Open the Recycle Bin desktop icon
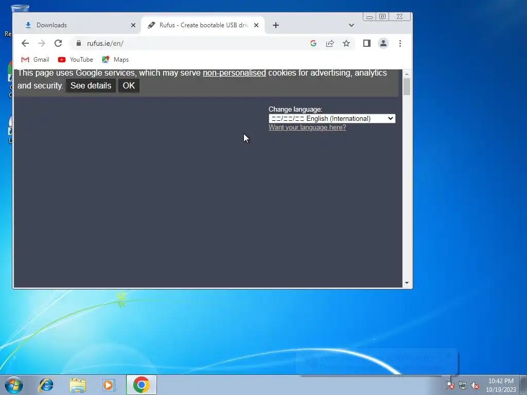This screenshot has height=395, width=527. [20, 9]
